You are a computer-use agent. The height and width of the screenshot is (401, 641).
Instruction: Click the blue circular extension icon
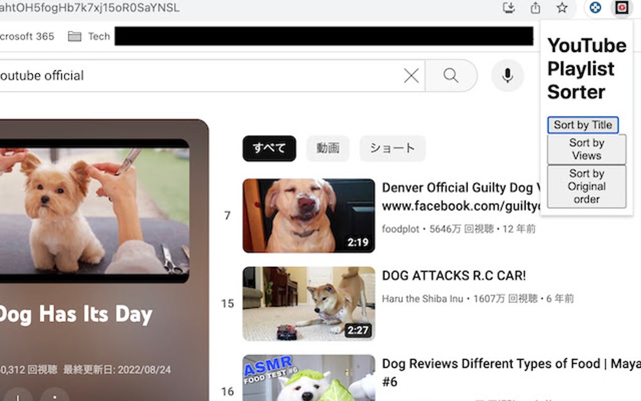click(595, 9)
